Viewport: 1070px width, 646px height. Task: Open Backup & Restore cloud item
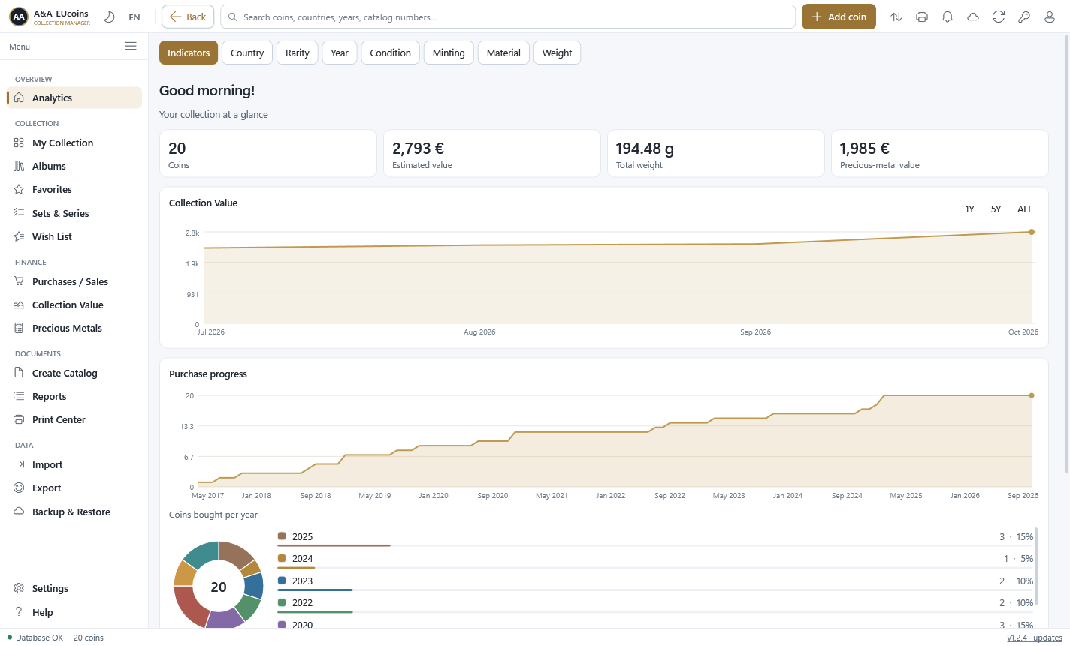(x=74, y=512)
